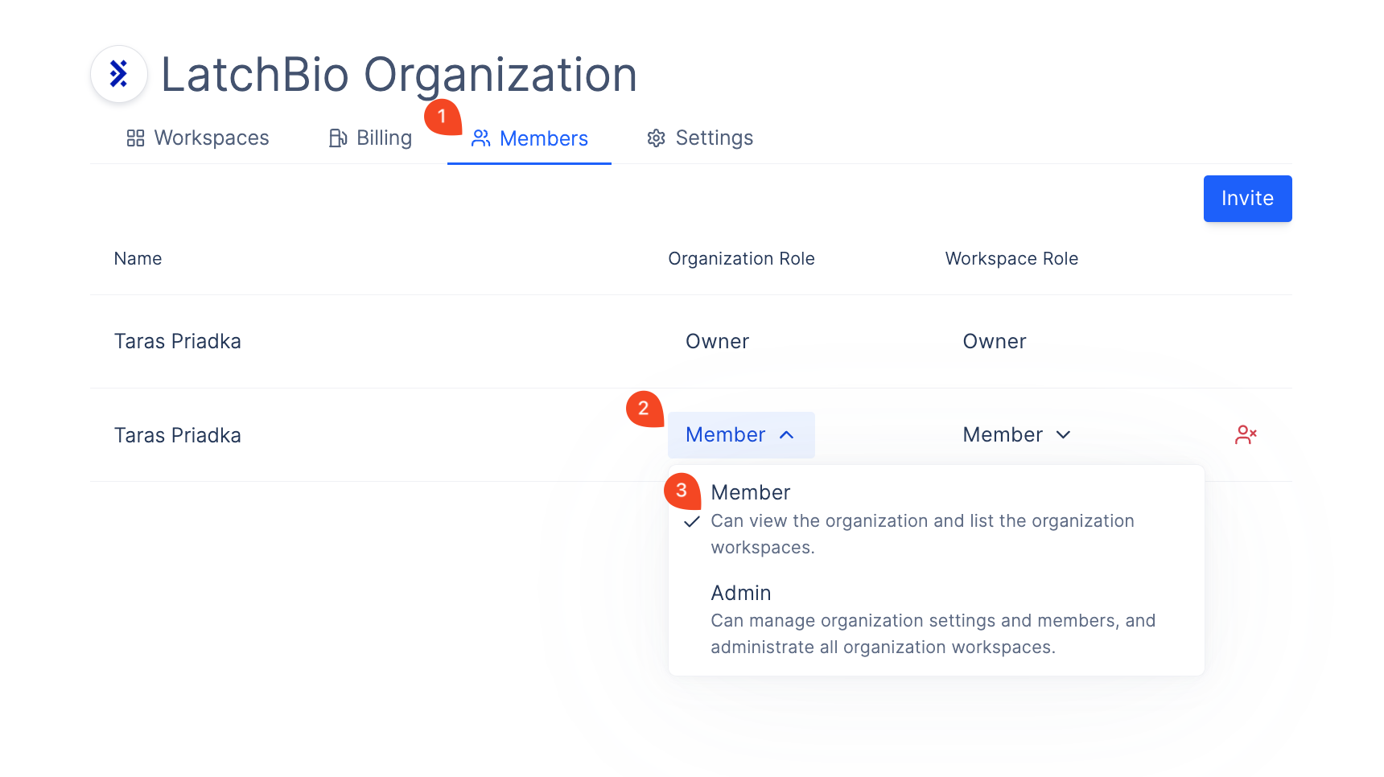Screen dimensions: 1384x777
Task: Click the Settings gear icon
Action: 657,138
